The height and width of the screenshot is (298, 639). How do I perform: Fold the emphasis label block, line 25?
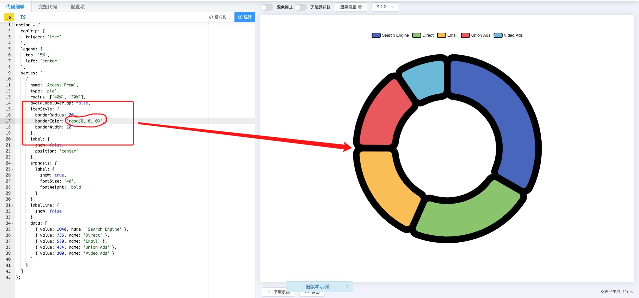click(13, 169)
